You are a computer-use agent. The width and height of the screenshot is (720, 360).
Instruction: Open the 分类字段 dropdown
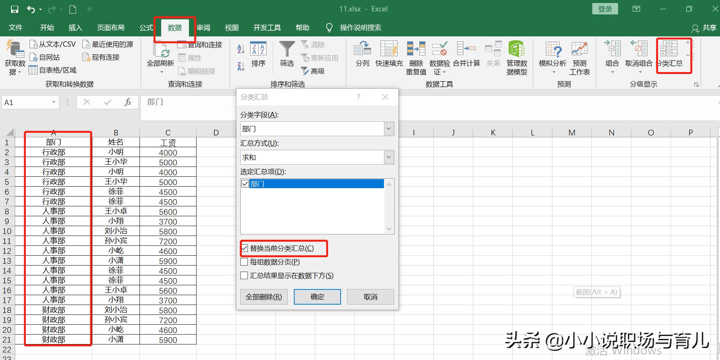[388, 129]
